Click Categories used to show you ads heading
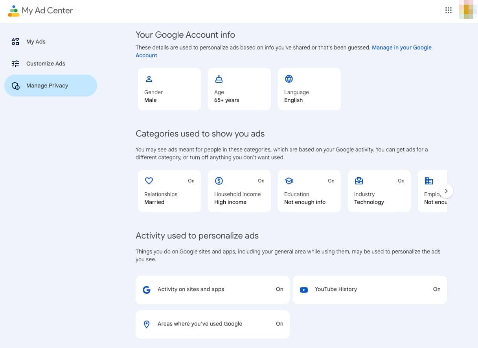 (200, 133)
